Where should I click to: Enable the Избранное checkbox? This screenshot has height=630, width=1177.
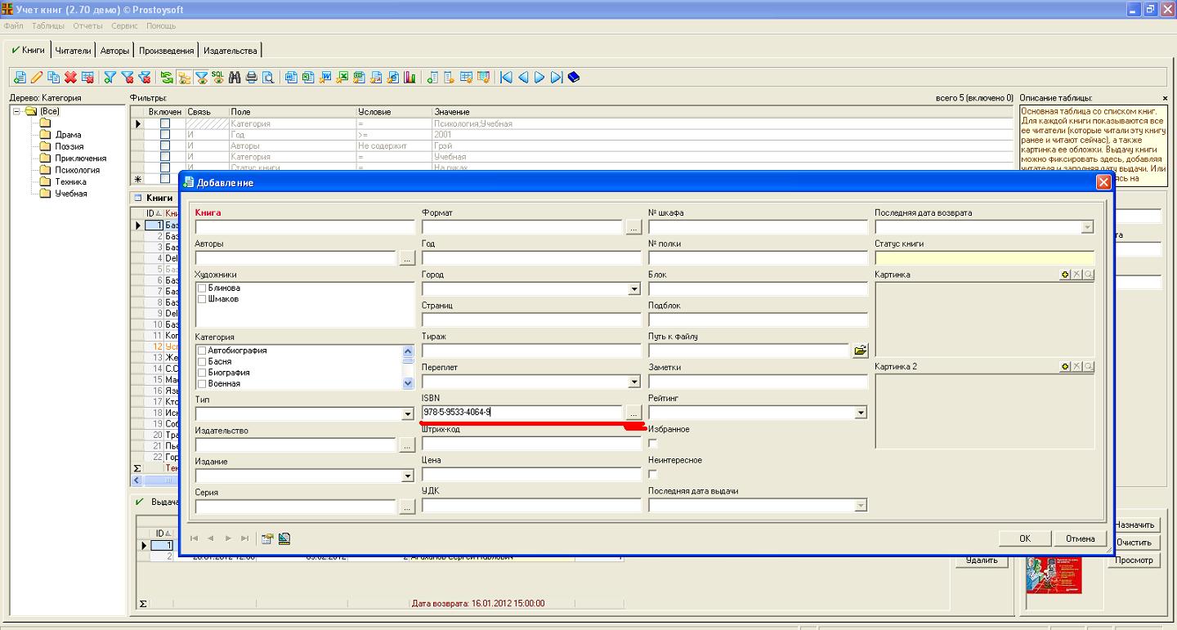pos(653,443)
